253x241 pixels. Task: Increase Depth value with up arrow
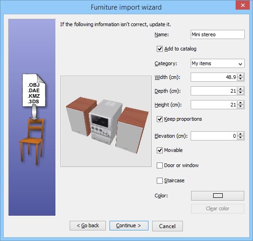[241, 89]
